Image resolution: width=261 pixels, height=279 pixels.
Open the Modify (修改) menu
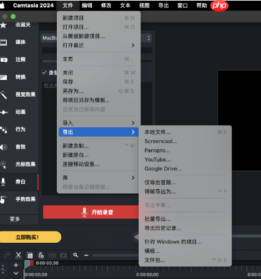106,6
